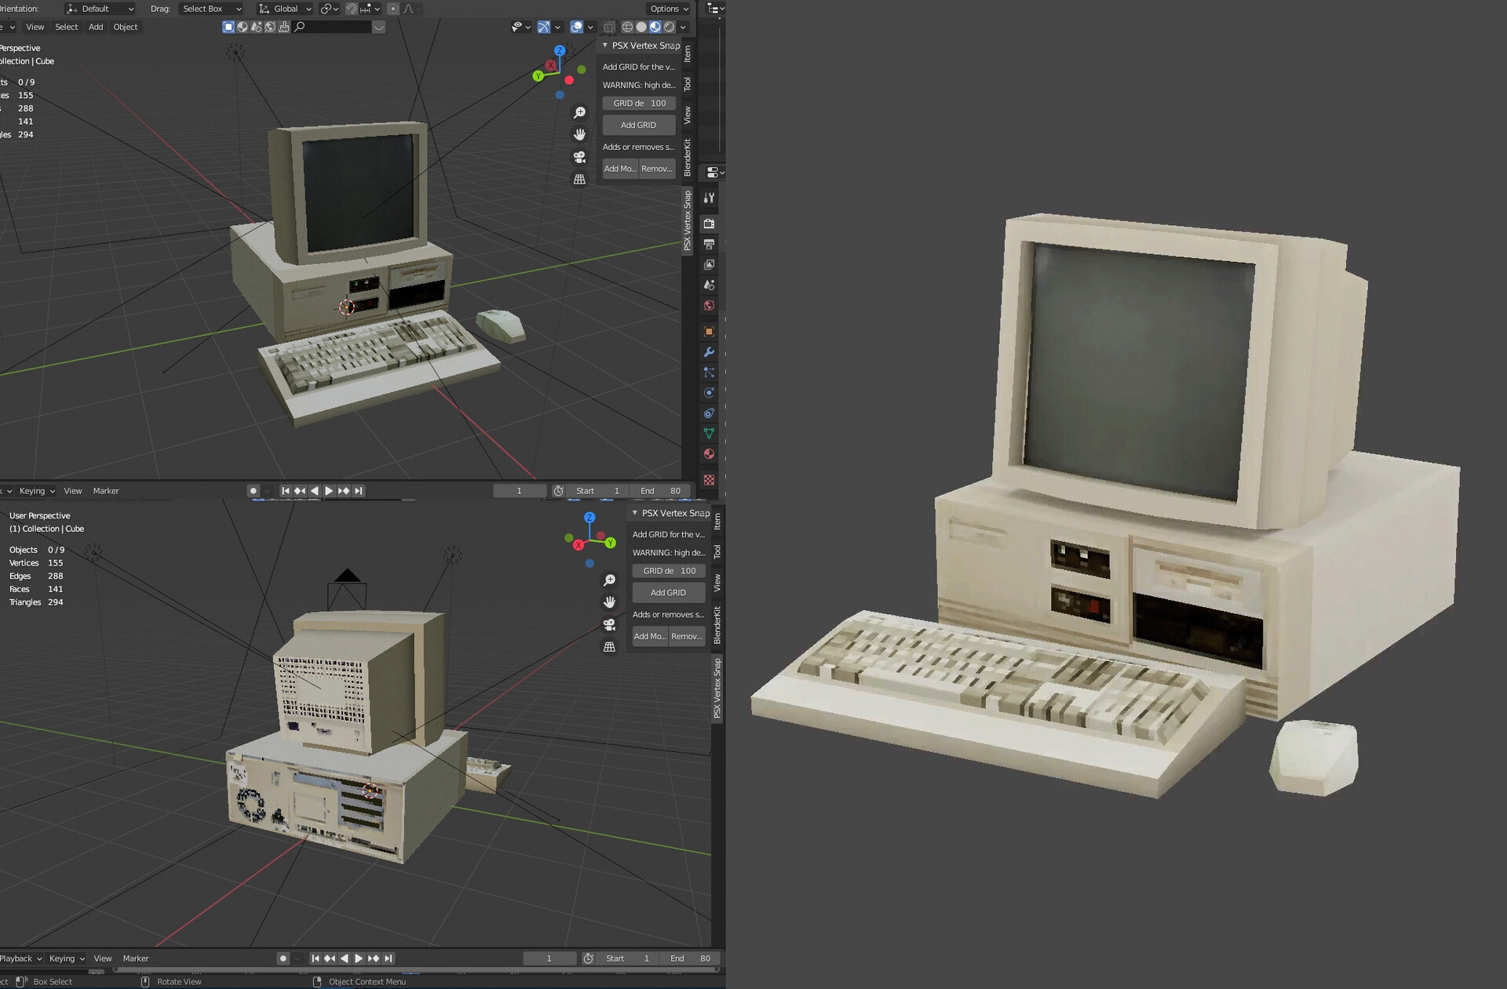Select the Material Properties sphere icon
Image resolution: width=1507 pixels, height=989 pixels.
709,453
